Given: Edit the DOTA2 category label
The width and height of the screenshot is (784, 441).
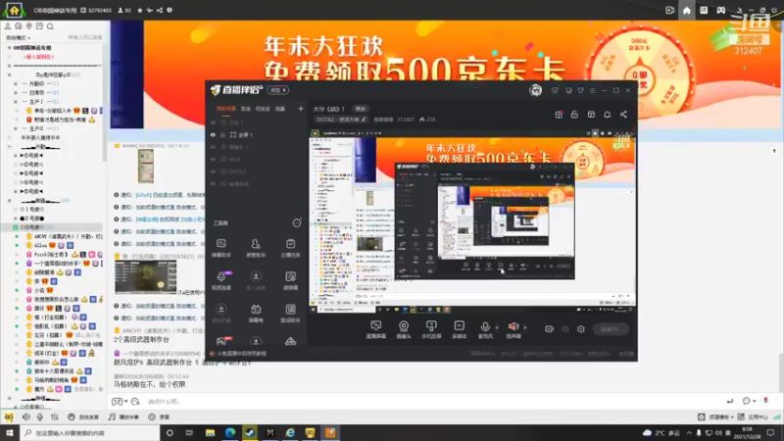Looking at the screenshot, I should tap(341, 120).
